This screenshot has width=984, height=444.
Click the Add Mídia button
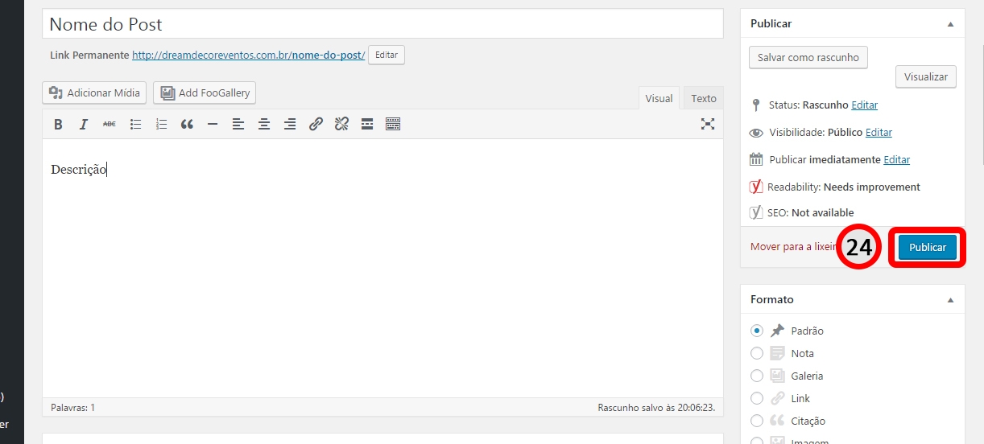(94, 92)
